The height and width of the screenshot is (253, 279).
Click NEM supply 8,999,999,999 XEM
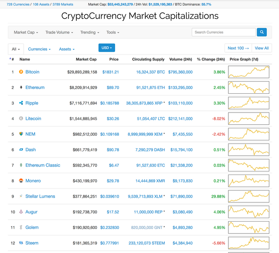145,134
